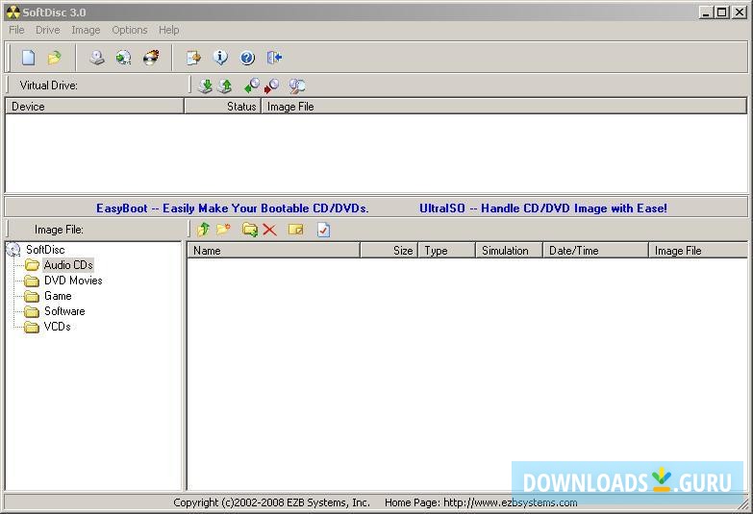
Task: Click the red X delete icon
Action: (x=270, y=230)
